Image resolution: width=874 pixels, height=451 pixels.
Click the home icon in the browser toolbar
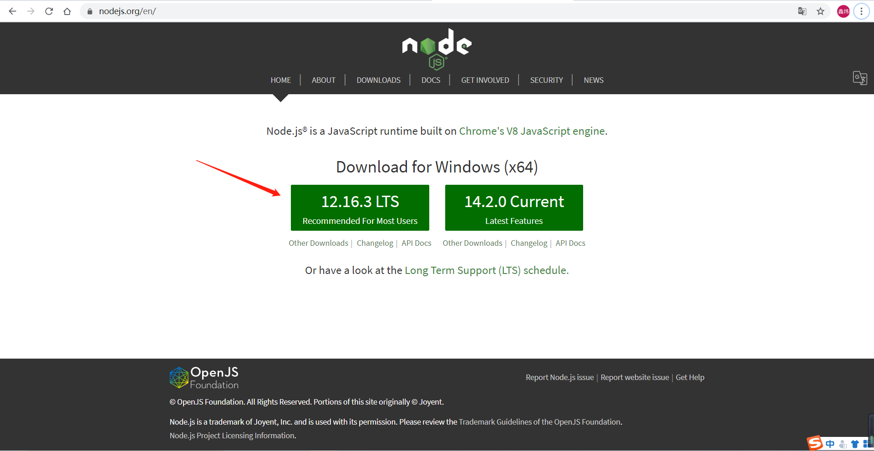(67, 11)
